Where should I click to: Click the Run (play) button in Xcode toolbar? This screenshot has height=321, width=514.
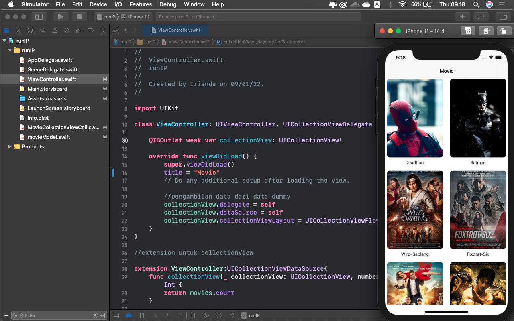click(61, 17)
